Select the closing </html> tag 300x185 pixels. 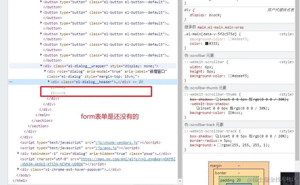point(20,181)
